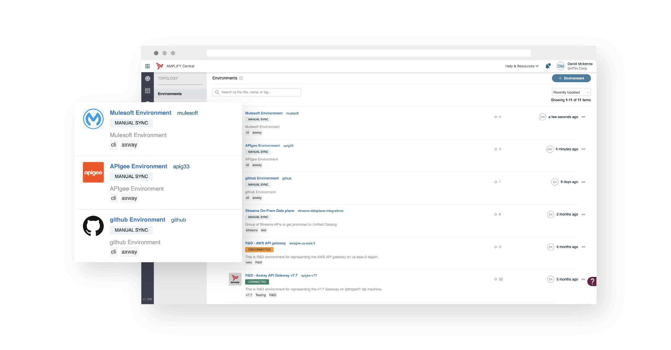The width and height of the screenshot is (671, 350).
Task: Click the DM user avatar icon
Action: (560, 66)
